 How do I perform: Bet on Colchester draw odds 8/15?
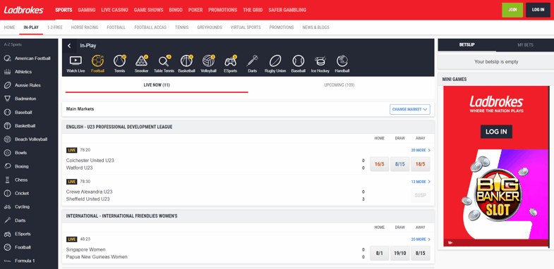[x=400, y=164]
